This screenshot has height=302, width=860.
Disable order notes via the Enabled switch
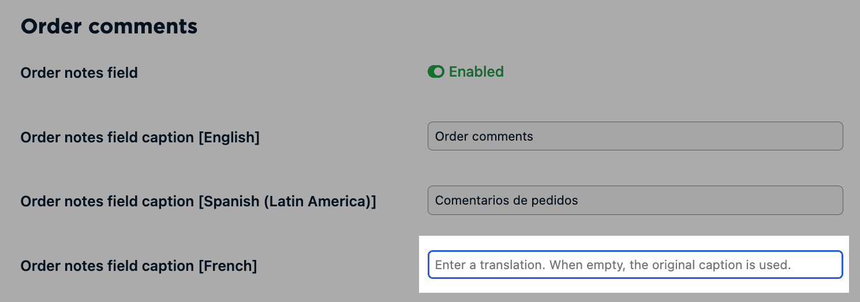436,72
